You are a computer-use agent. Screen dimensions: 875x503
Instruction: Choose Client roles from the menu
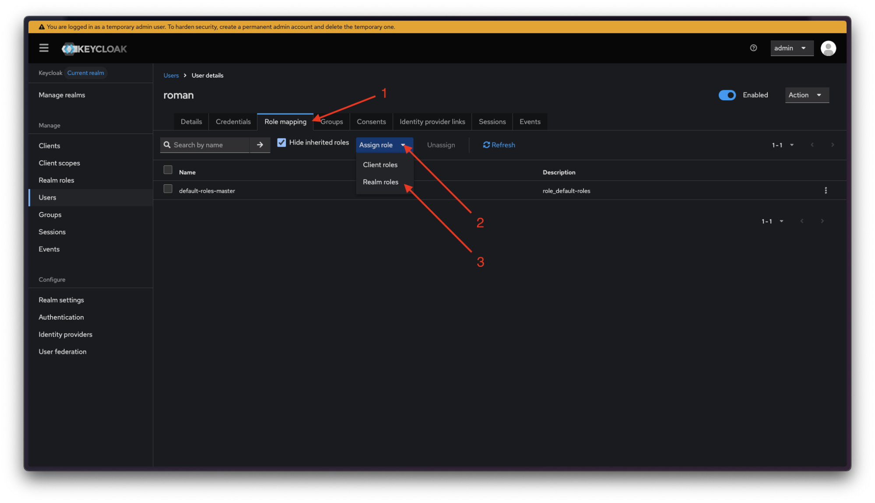coord(380,165)
